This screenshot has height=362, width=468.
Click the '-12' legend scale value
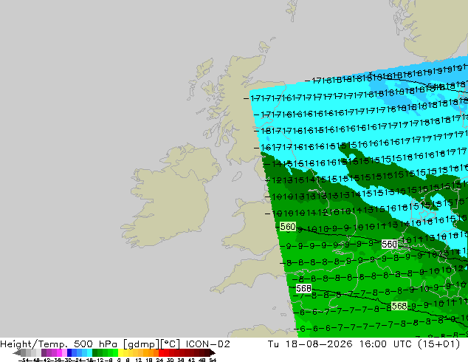(98, 361)
